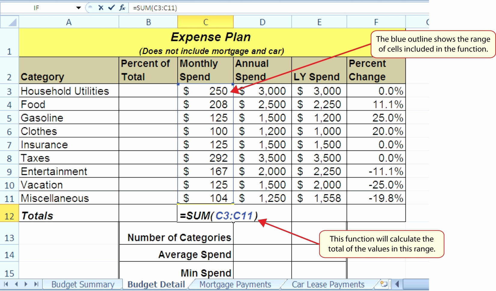Viewport: 496px width, 291px height.
Task: Select row 12 header
Action: (9, 215)
